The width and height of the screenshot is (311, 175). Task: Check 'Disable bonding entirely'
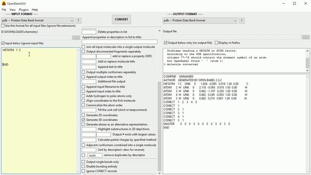click(83, 166)
